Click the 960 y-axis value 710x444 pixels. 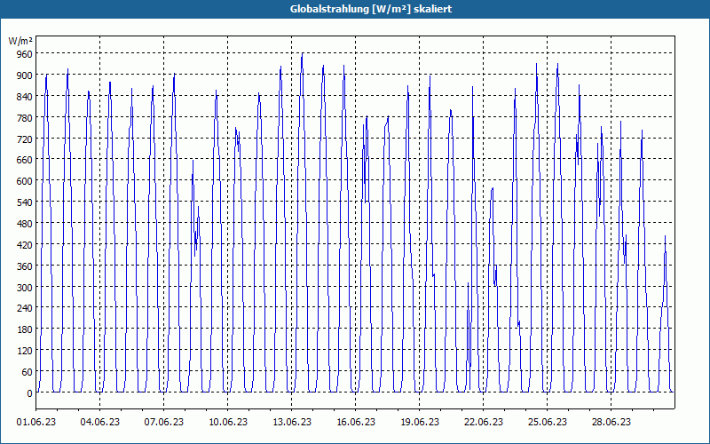(24, 54)
